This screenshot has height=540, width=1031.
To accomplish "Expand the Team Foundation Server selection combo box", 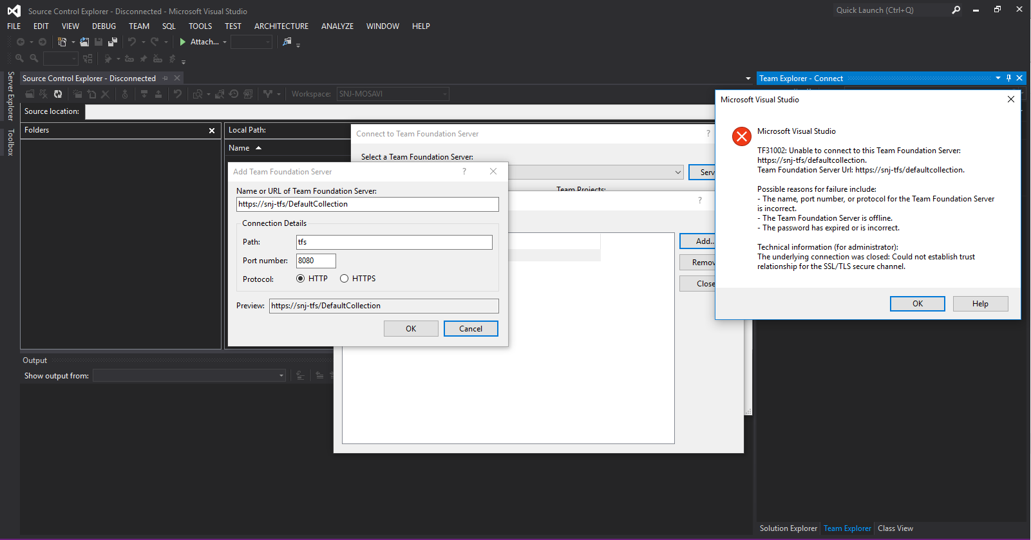I will [677, 172].
